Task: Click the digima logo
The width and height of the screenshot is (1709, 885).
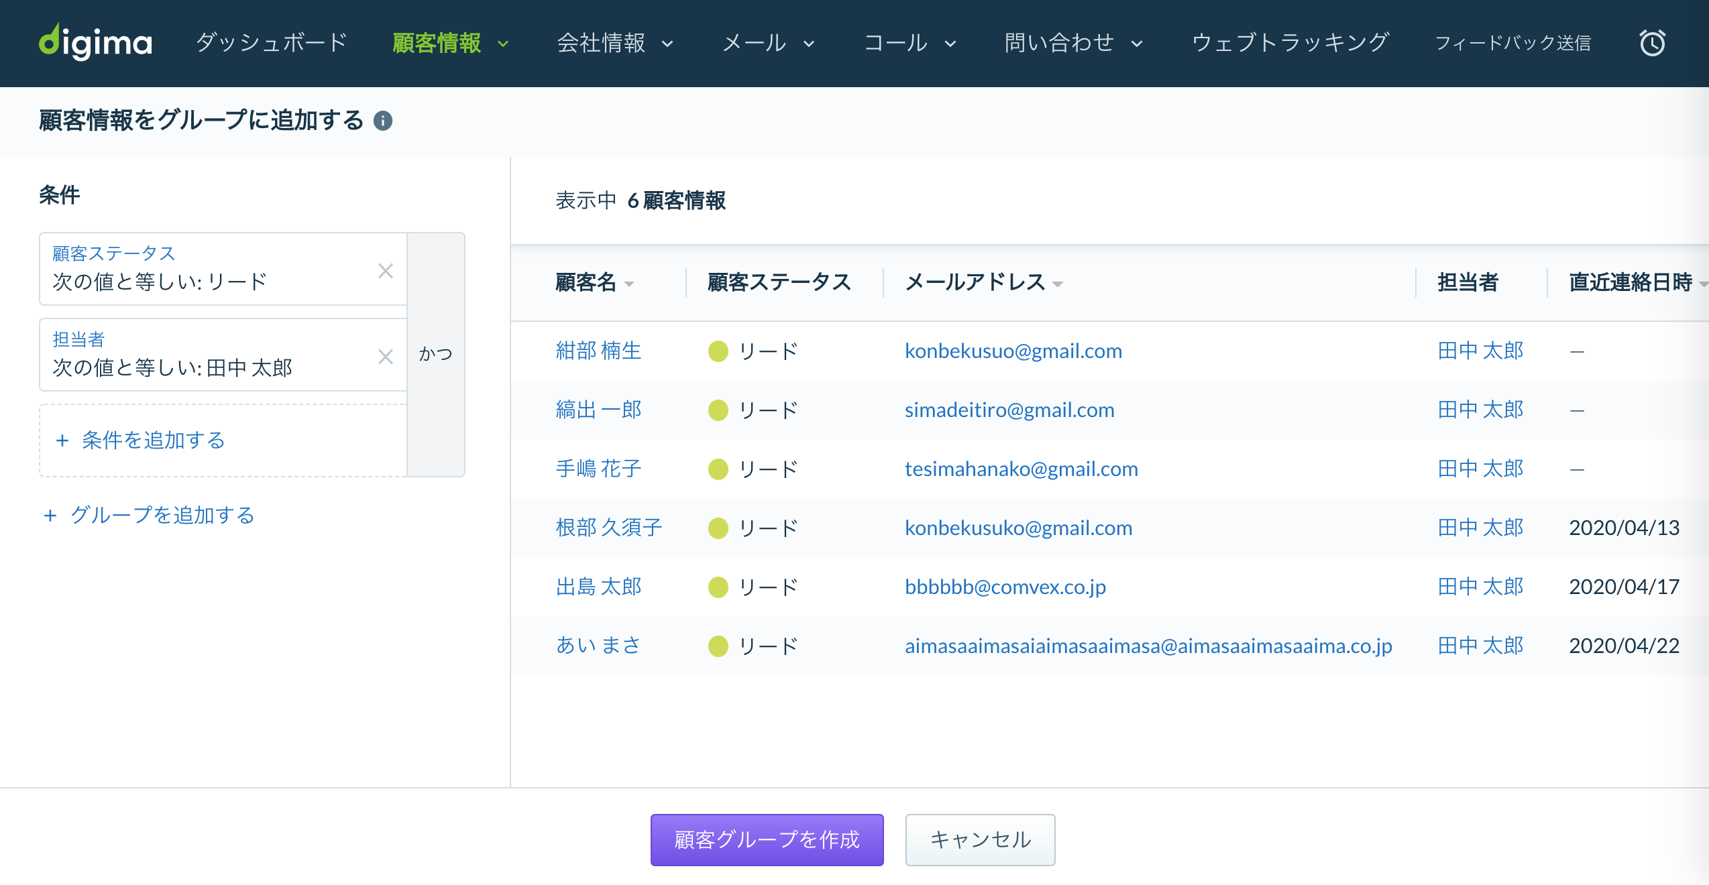Action: pyautogui.click(x=95, y=42)
